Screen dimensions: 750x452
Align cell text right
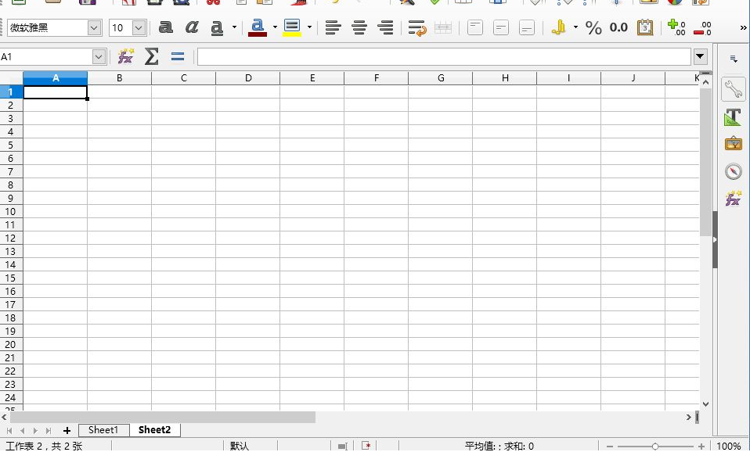(385, 27)
